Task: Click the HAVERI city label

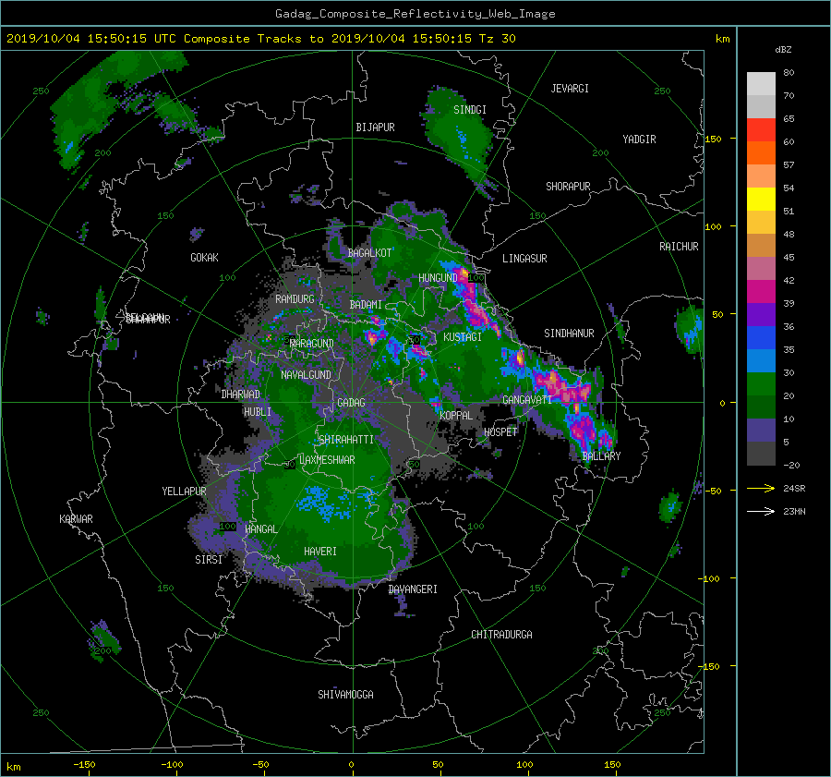Action: (x=320, y=552)
